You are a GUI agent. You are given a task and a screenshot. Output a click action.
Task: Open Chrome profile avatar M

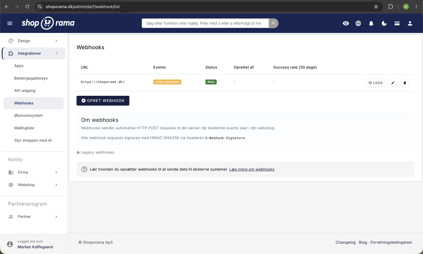[x=406, y=6]
